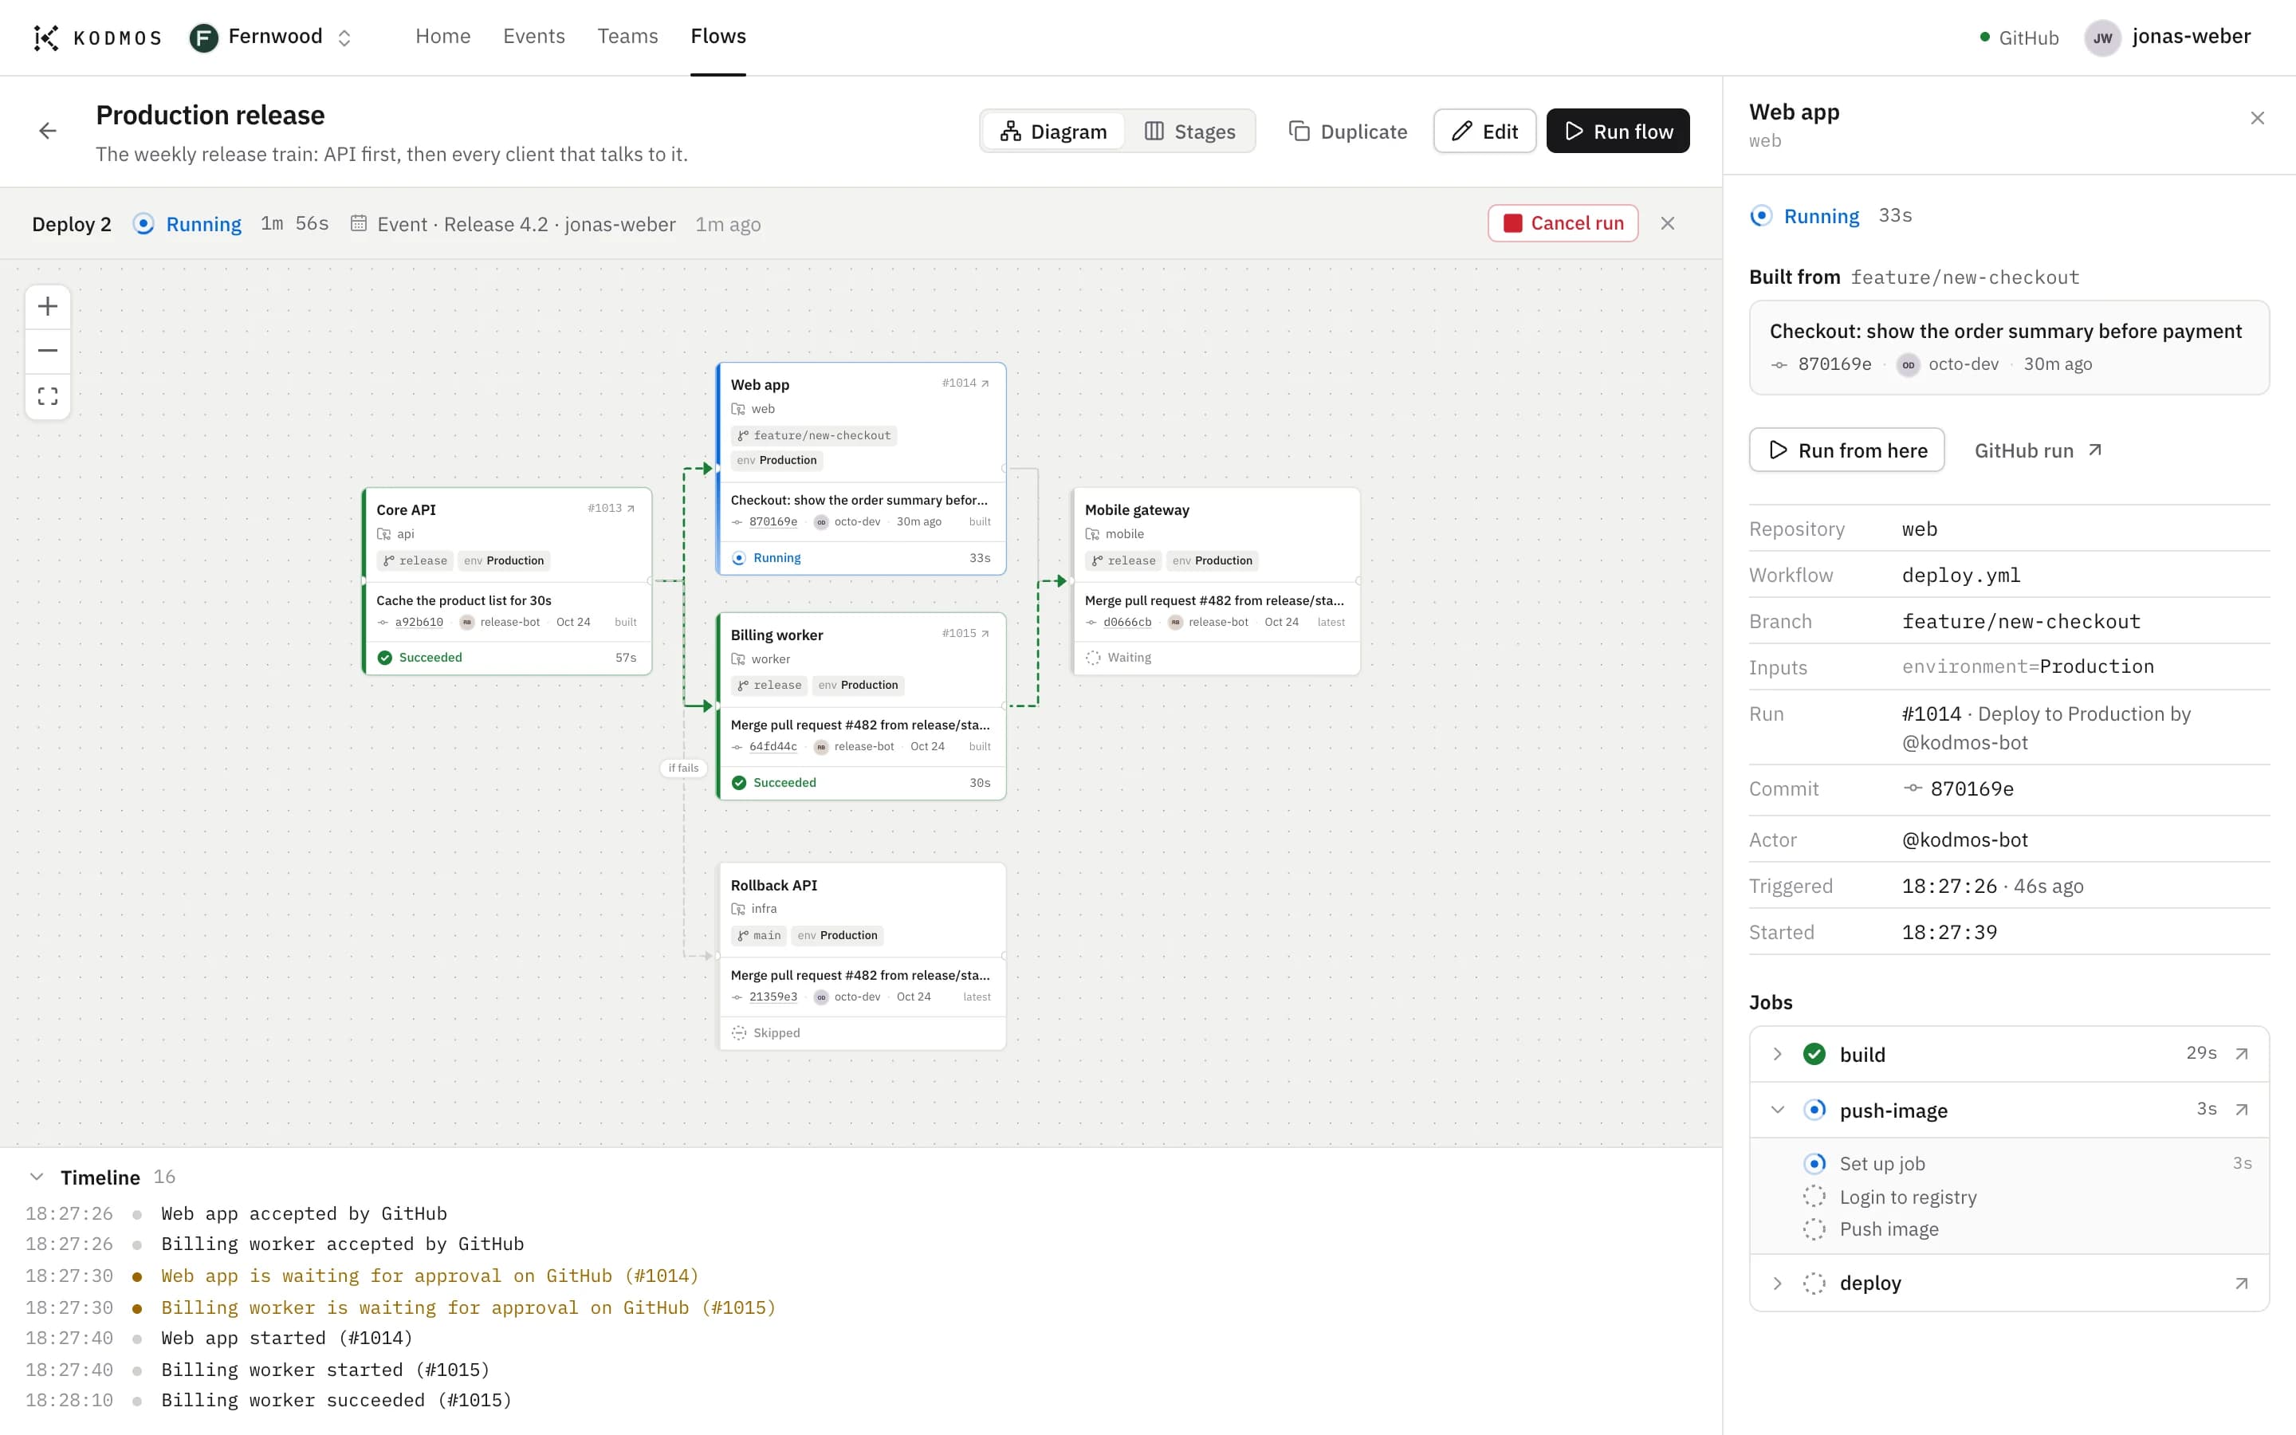Open Billing worker run #1015 link
The image size is (2296, 1435).
[x=965, y=633]
